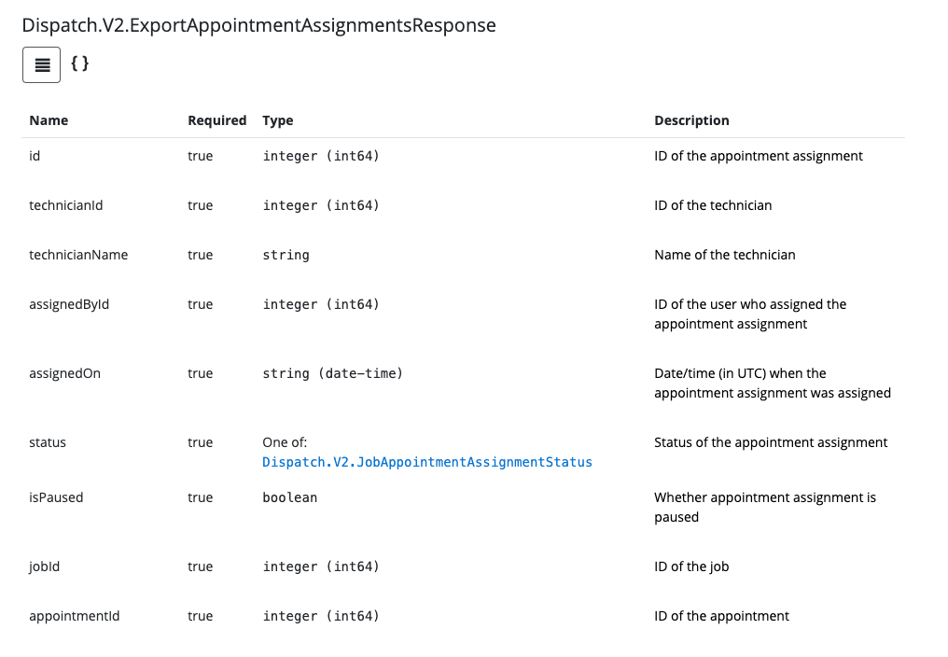Image resolution: width=948 pixels, height=657 pixels.
Task: Click integer (int64) type in id row
Action: coord(321,156)
